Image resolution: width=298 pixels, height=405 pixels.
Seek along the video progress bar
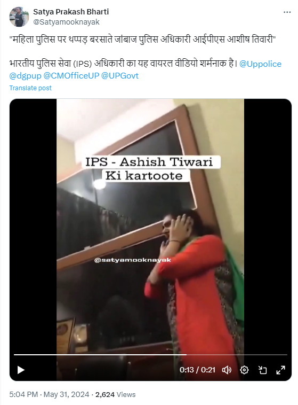(x=150, y=355)
